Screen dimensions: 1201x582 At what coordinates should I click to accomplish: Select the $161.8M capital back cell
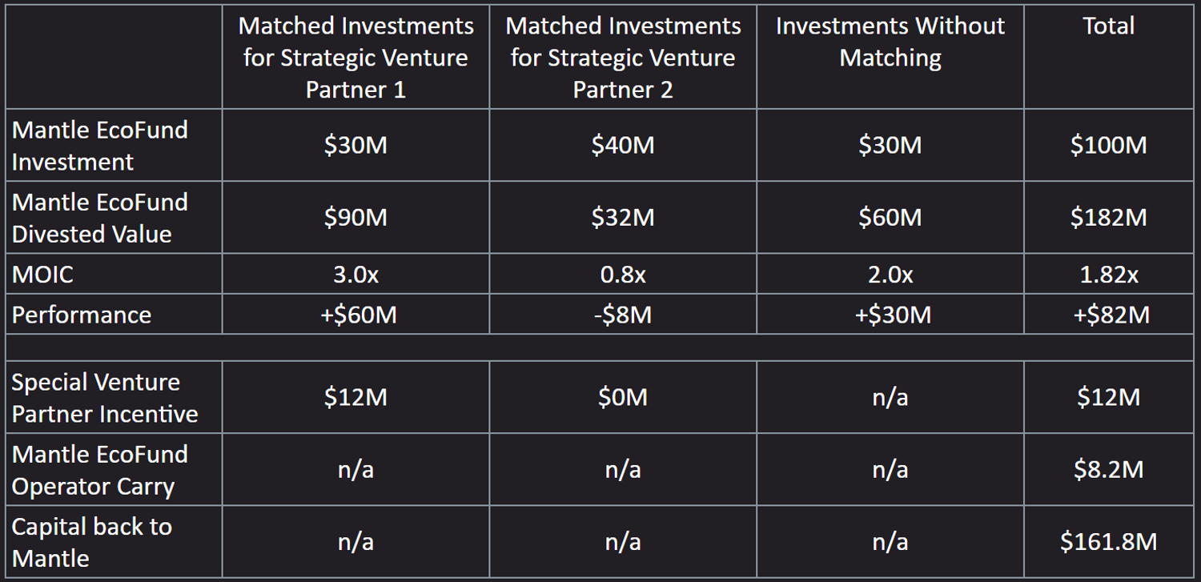(x=1109, y=542)
